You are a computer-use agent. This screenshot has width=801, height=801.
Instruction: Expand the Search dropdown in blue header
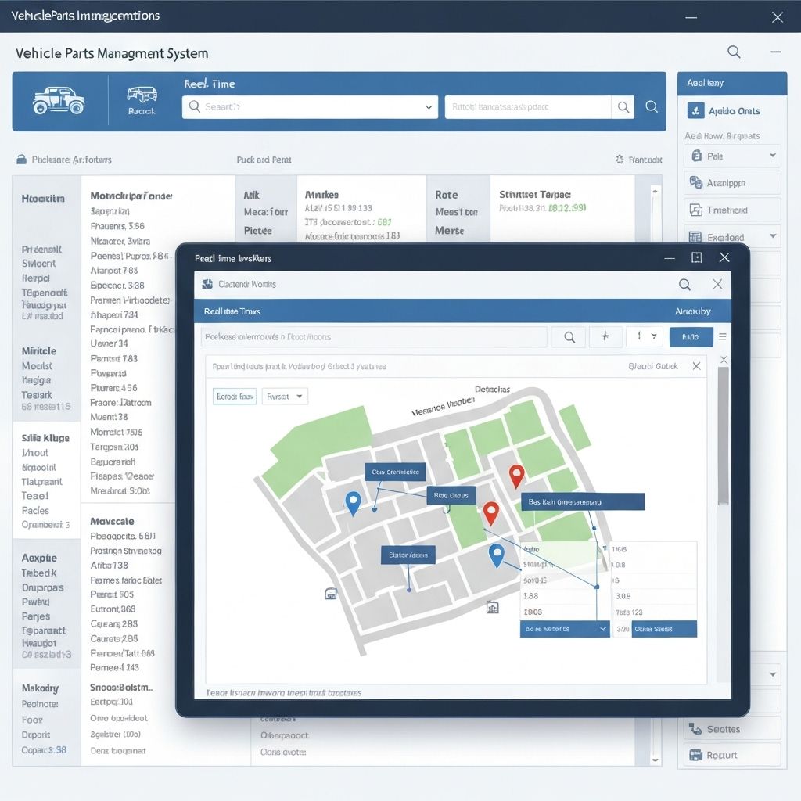point(429,107)
